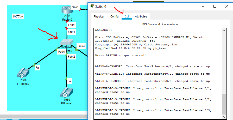The width and height of the screenshot is (233, 120).
Task: Click the Fa label above IP Phone0
Action: pyautogui.click(x=37, y=68)
